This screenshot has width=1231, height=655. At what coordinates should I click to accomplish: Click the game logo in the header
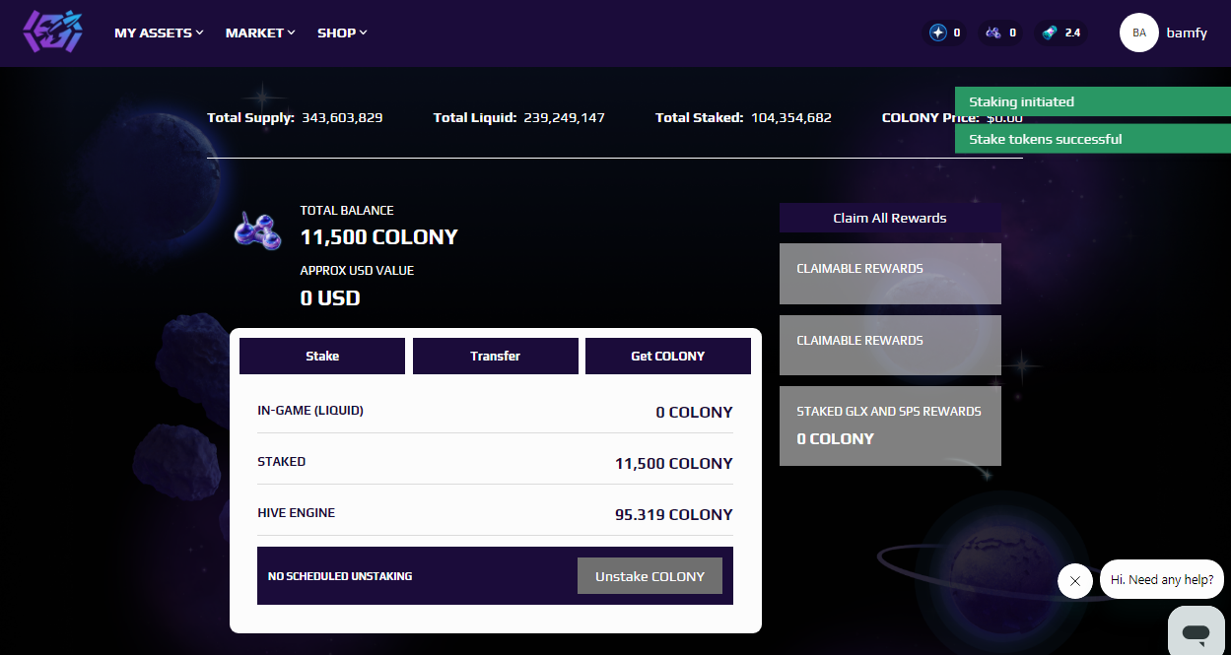click(x=53, y=33)
